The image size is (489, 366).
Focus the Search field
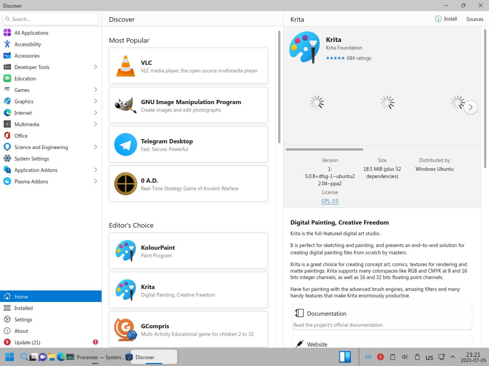pos(51,19)
